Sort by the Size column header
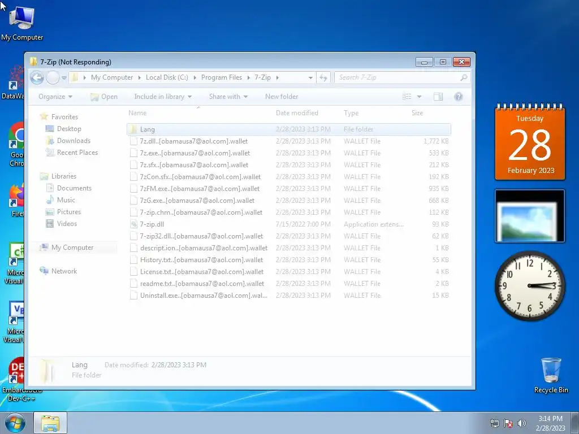The width and height of the screenshot is (579, 434). 417,113
